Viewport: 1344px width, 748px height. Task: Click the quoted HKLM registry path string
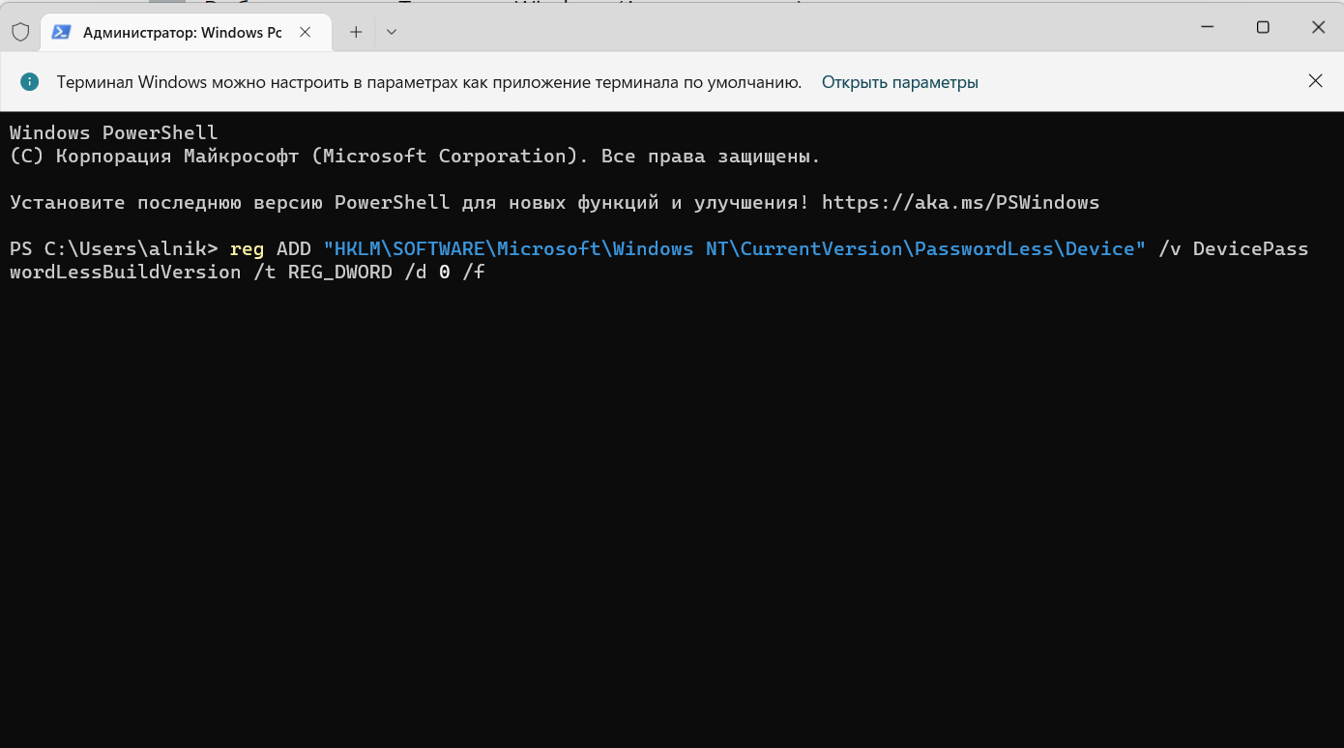pos(735,248)
